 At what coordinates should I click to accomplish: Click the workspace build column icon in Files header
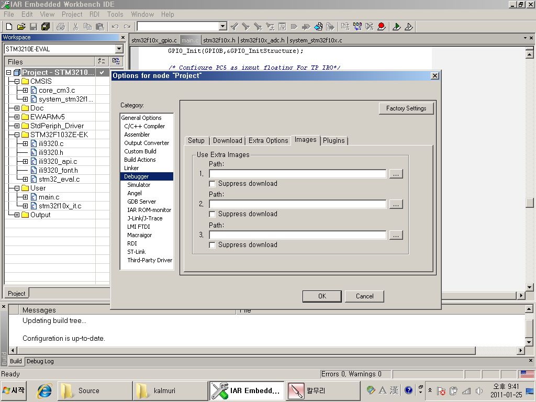pos(116,61)
